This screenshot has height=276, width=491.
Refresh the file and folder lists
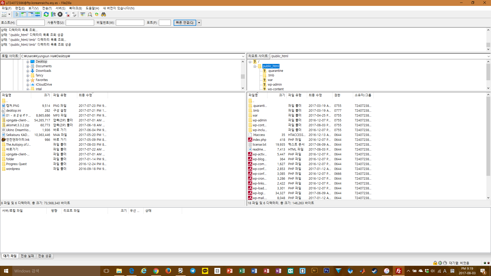click(46, 14)
